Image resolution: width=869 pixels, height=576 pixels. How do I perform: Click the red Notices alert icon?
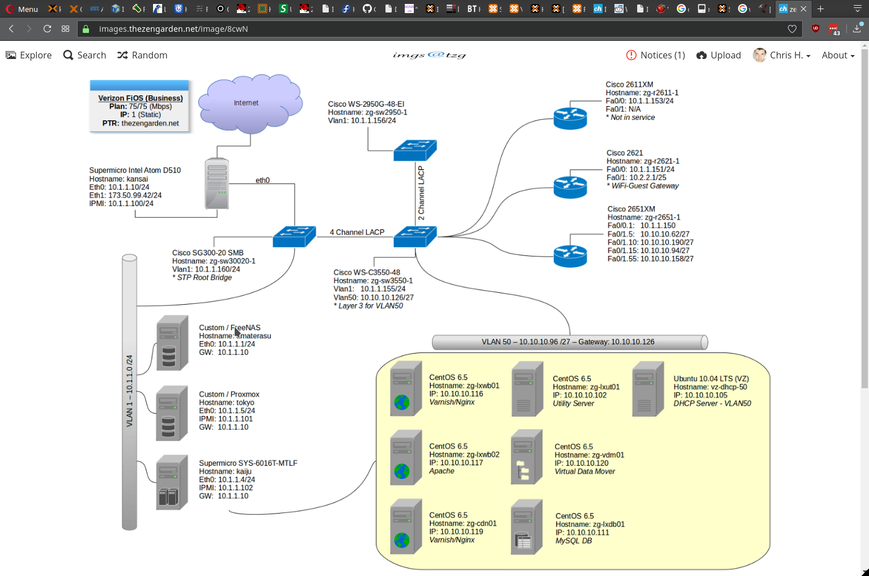tap(631, 55)
